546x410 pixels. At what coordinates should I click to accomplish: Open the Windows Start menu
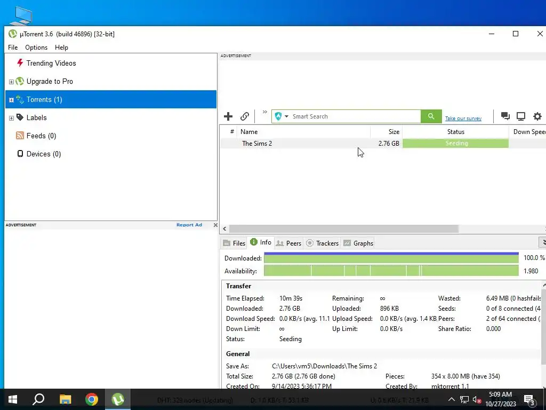click(13, 399)
